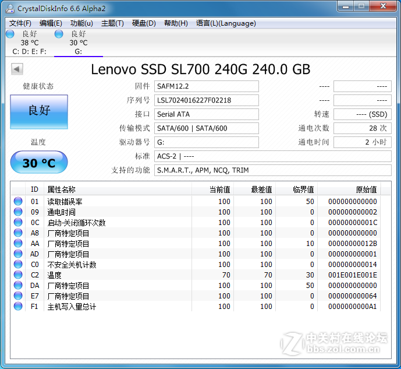Select the 不安全关机计数 attribute name
The image size is (401, 369).
[x=72, y=265]
